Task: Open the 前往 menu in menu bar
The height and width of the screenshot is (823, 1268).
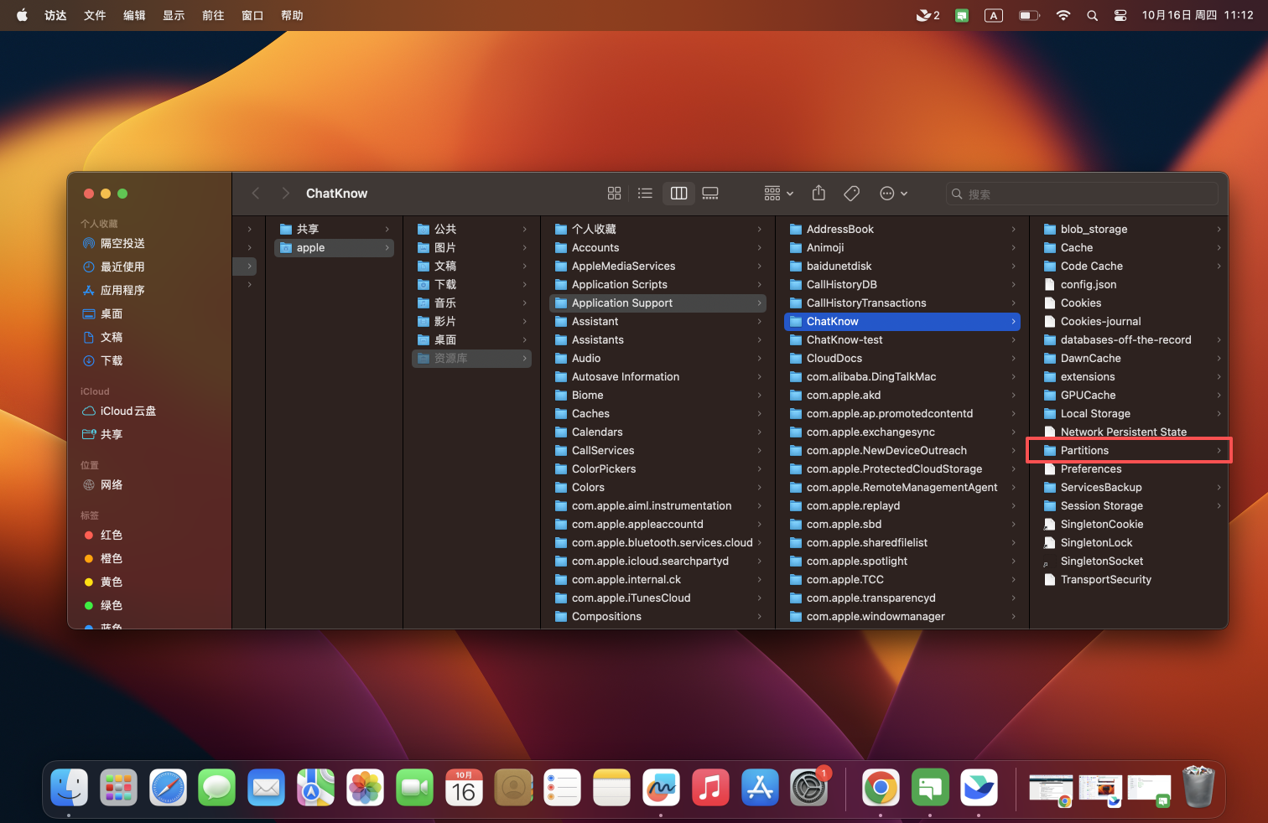Action: coord(213,15)
